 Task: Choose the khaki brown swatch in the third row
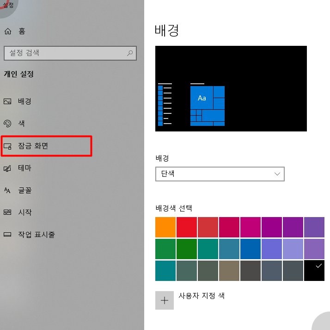click(x=229, y=271)
